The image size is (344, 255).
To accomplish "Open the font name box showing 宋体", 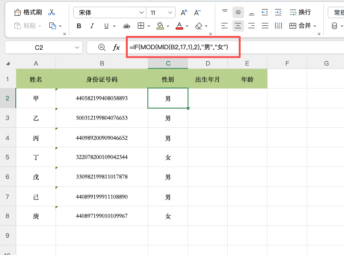I will [x=110, y=12].
